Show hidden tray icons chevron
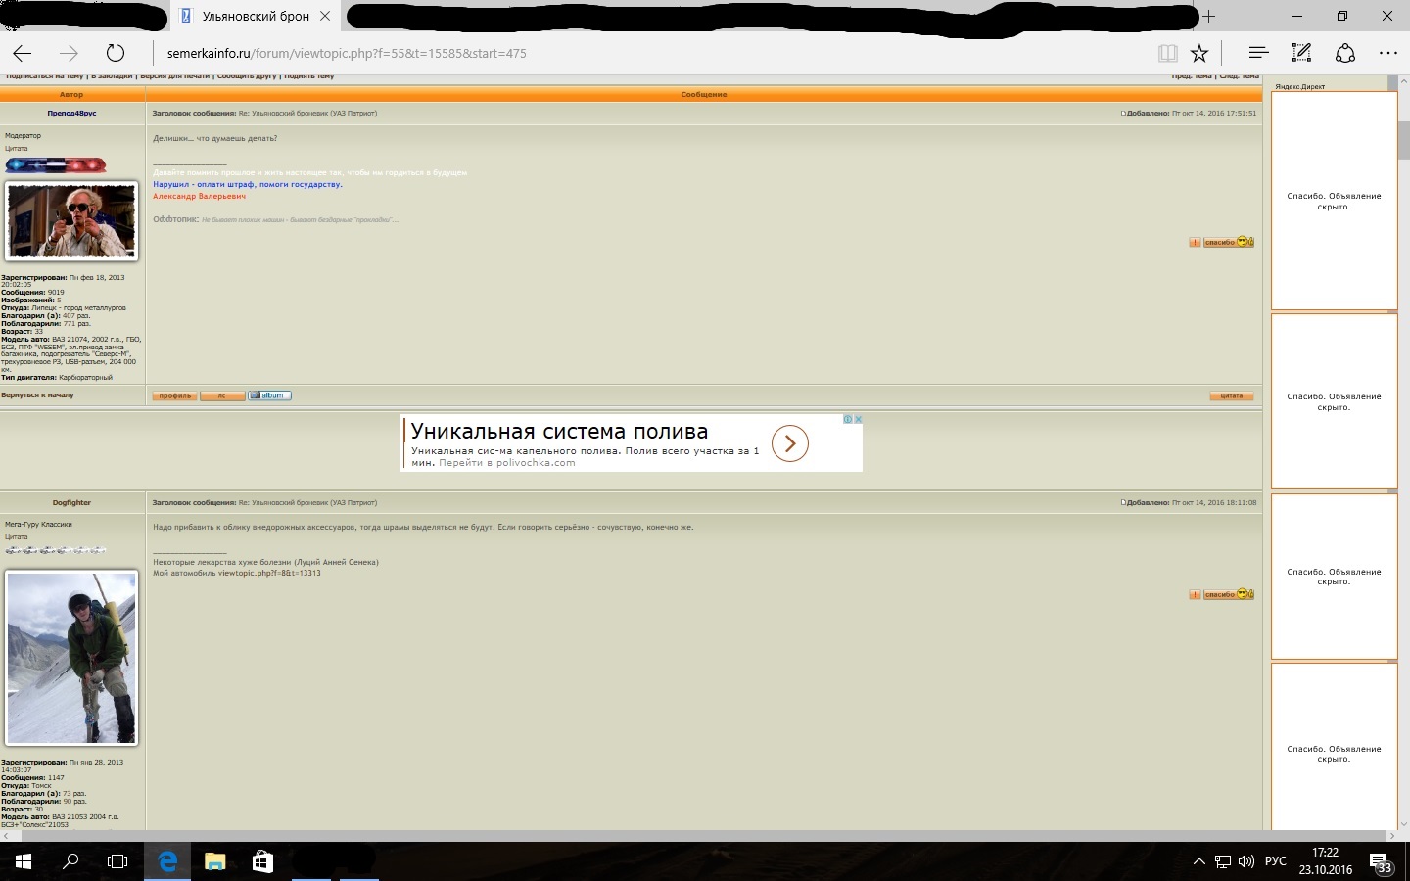 click(x=1198, y=861)
